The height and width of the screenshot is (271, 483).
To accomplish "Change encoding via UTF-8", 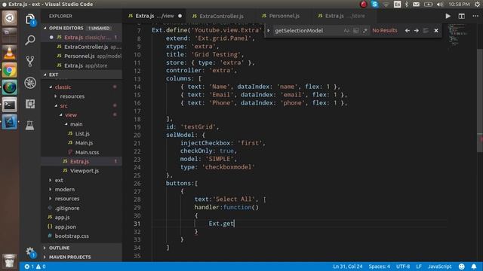I will 403,266.
